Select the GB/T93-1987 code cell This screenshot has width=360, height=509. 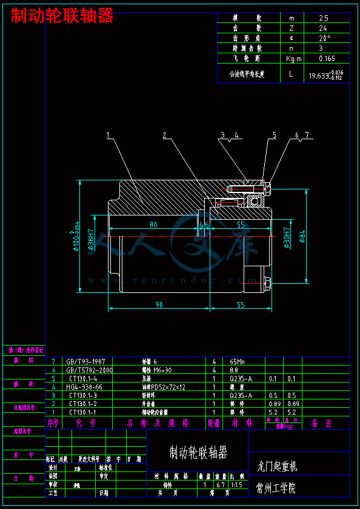pos(84,361)
